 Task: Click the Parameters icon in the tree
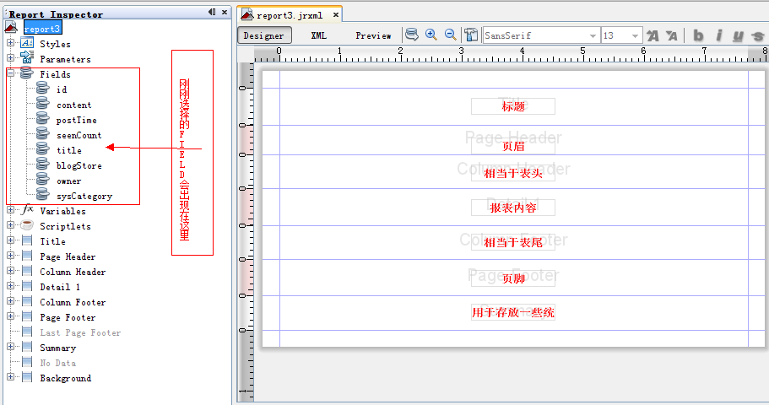(27, 58)
